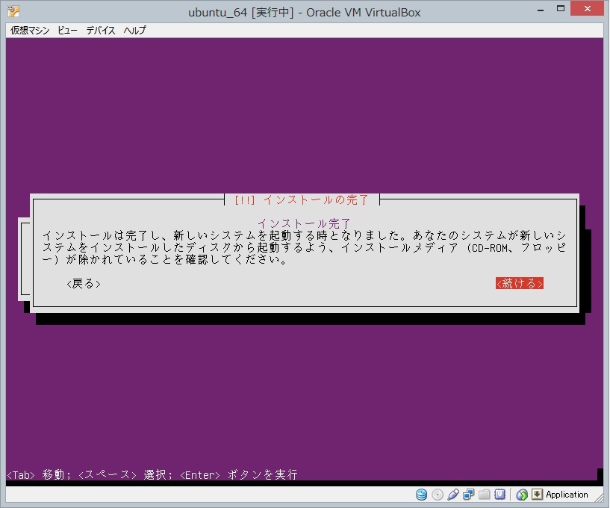Click the host key down-arrow icon
This screenshot has height=508, width=610.
pos(537,495)
